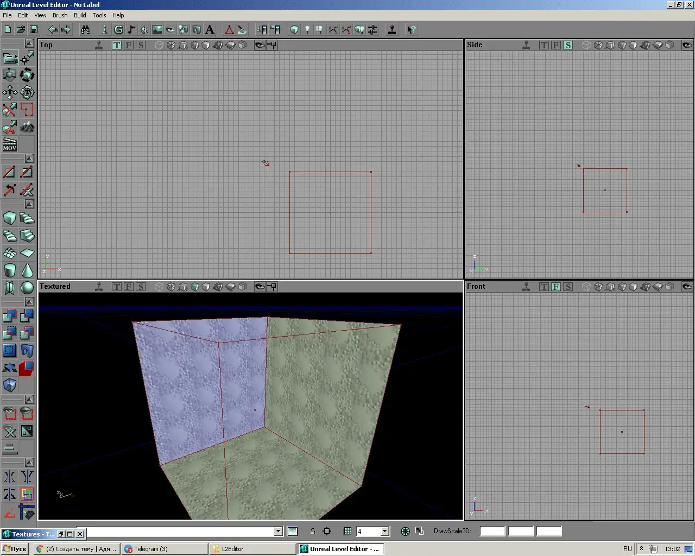Build a Cone brush
695x556 pixels.
pos(27,270)
